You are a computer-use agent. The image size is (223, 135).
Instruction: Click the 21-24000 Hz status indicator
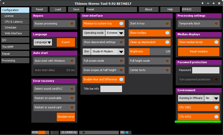69,132
